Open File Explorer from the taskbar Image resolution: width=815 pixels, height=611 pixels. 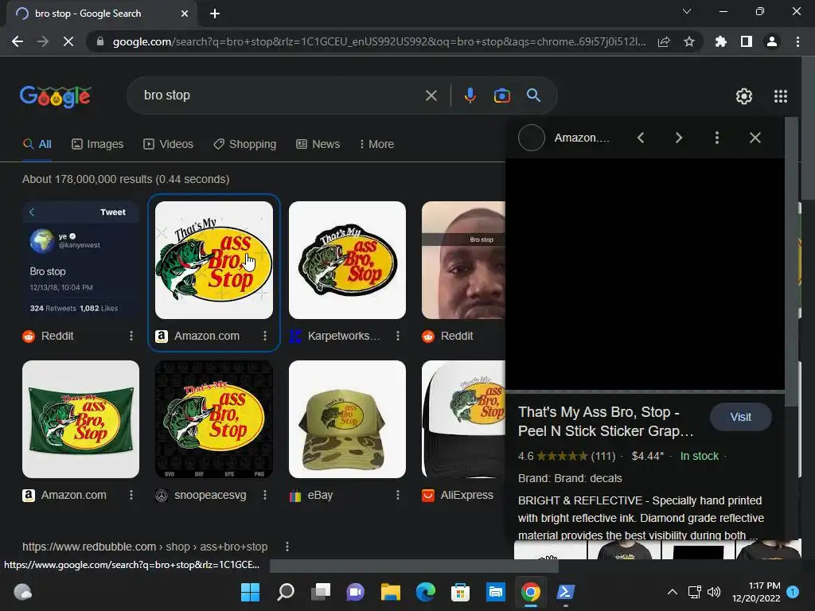tap(390, 592)
